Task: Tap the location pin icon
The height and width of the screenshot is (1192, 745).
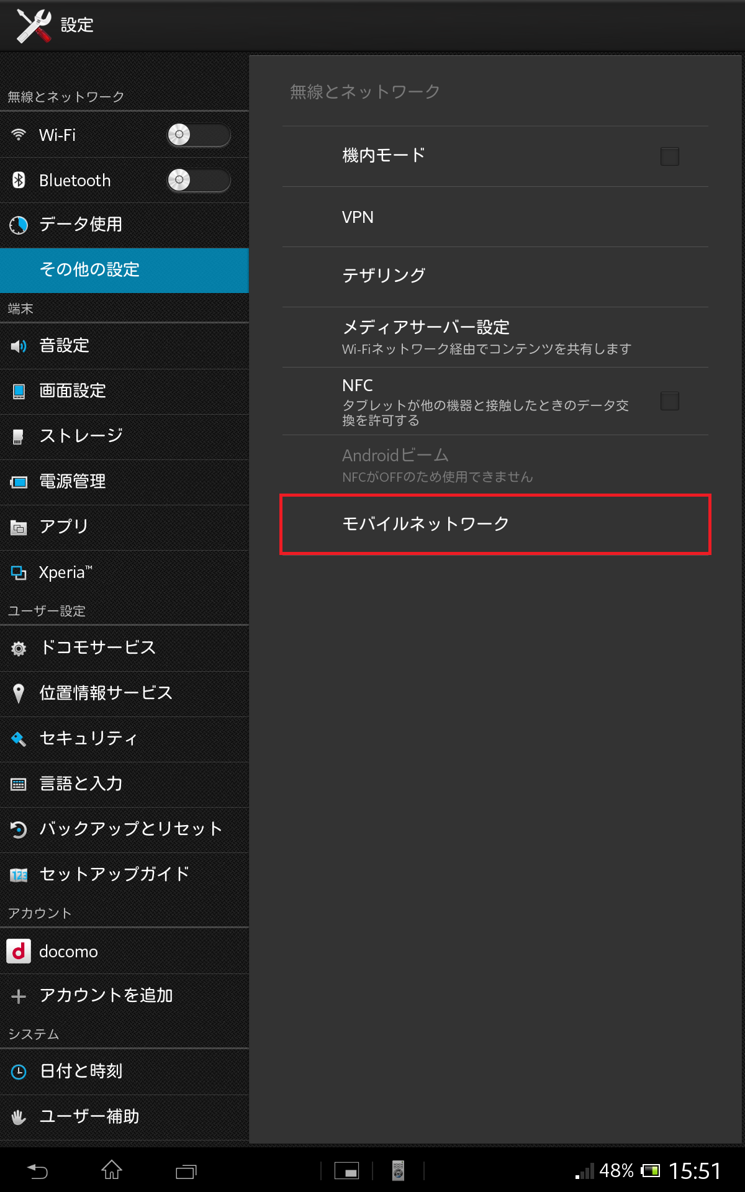Action: point(19,693)
